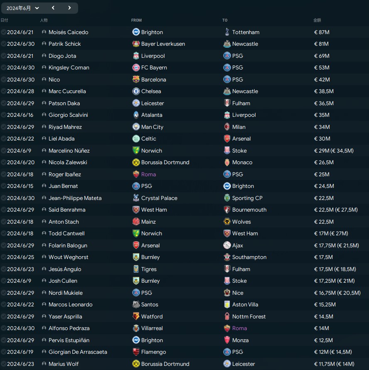Select the Yaser Asprilla player name

(65, 316)
